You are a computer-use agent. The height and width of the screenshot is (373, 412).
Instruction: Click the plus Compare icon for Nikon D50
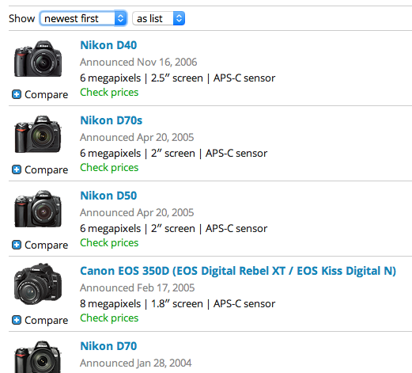coord(17,245)
